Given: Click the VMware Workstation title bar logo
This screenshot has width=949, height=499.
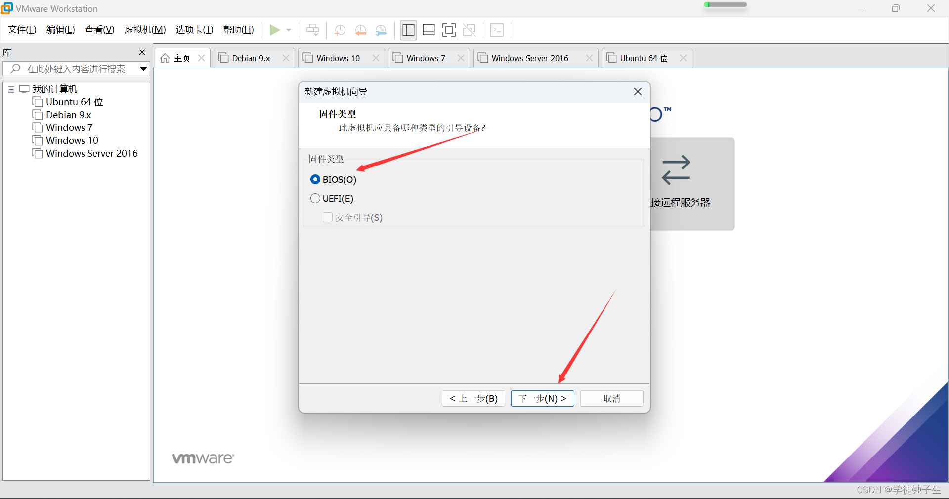Looking at the screenshot, I should [7, 8].
